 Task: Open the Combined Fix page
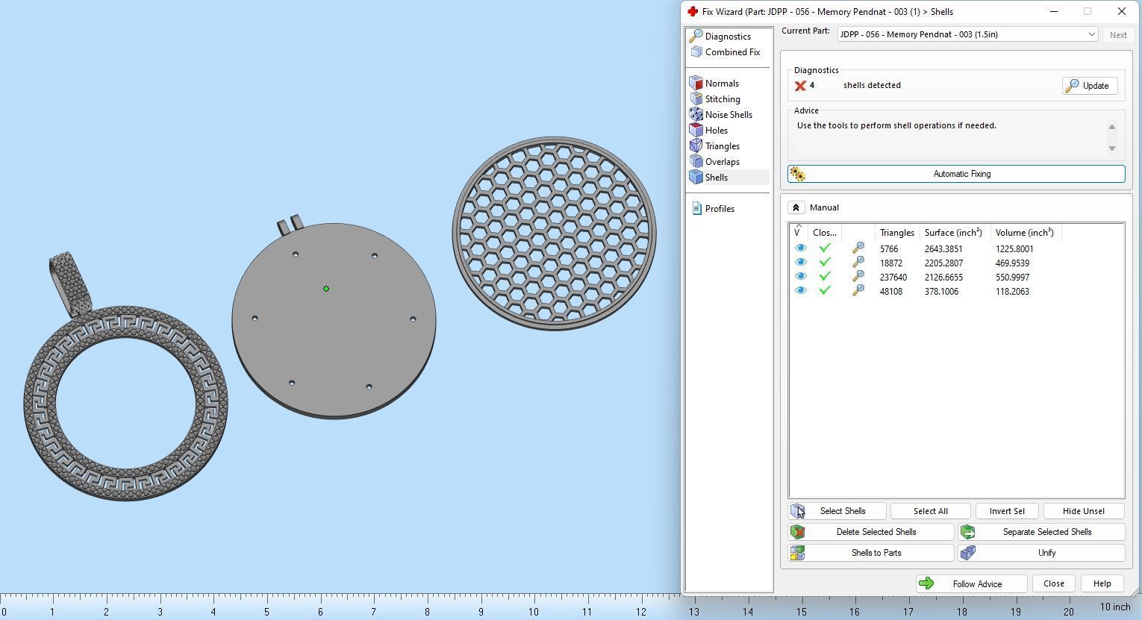(x=732, y=52)
